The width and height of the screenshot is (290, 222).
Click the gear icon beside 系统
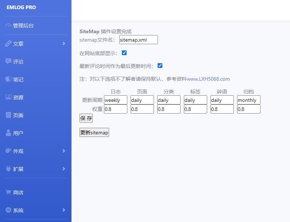8,210
